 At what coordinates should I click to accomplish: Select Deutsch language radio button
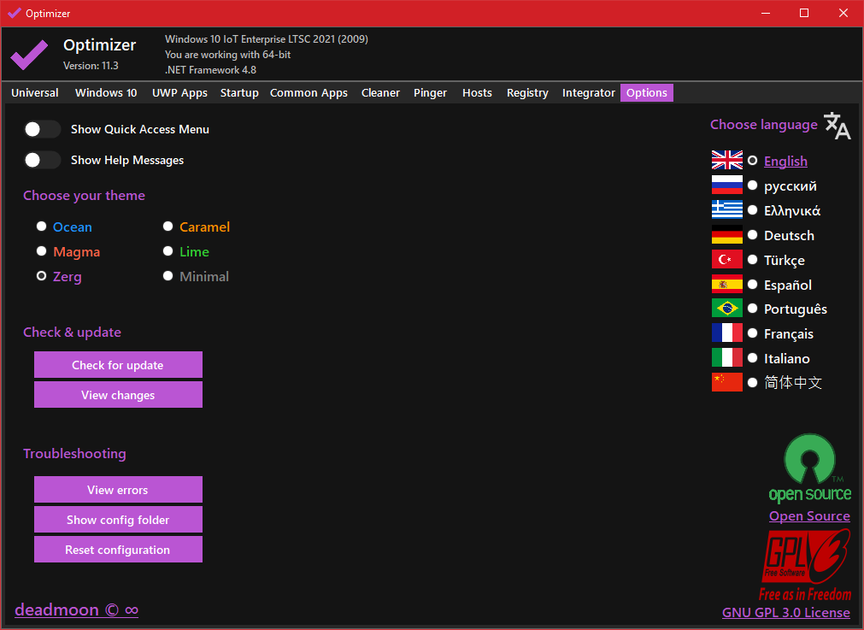click(x=752, y=235)
